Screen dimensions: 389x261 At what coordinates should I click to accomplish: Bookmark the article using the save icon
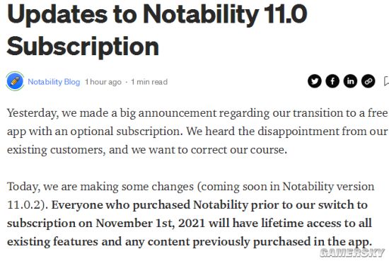tap(386, 81)
